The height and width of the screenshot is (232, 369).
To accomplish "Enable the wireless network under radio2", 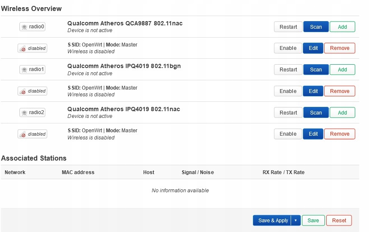I will pos(288,134).
